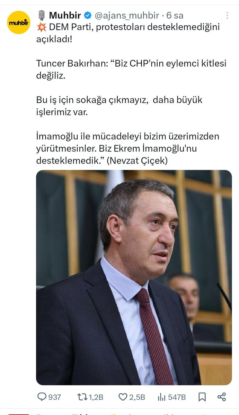Click the blue verified badge
Viewport: 239px width, 415px height.
pyautogui.click(x=88, y=16)
